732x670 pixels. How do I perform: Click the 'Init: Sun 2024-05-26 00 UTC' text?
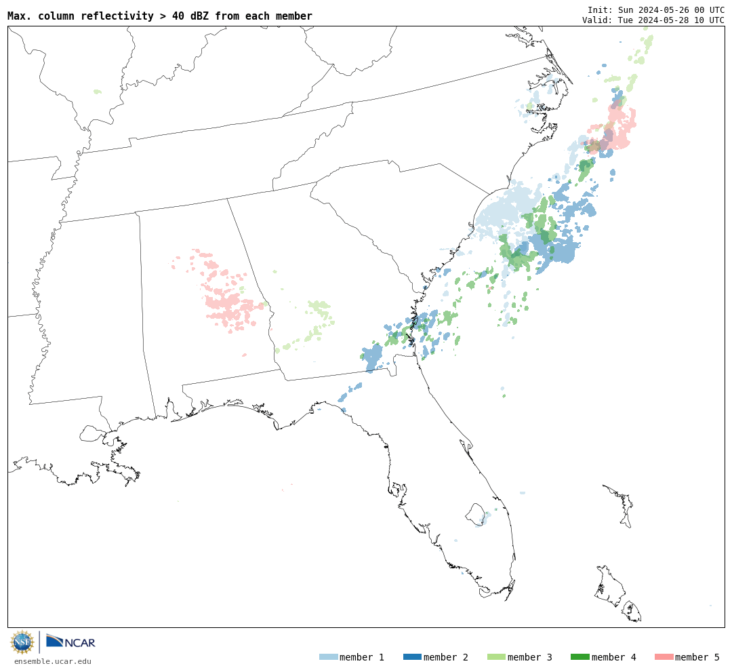click(x=656, y=9)
